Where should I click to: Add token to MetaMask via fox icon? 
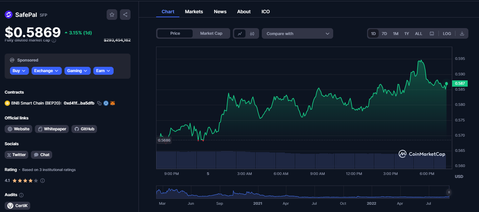(x=113, y=103)
